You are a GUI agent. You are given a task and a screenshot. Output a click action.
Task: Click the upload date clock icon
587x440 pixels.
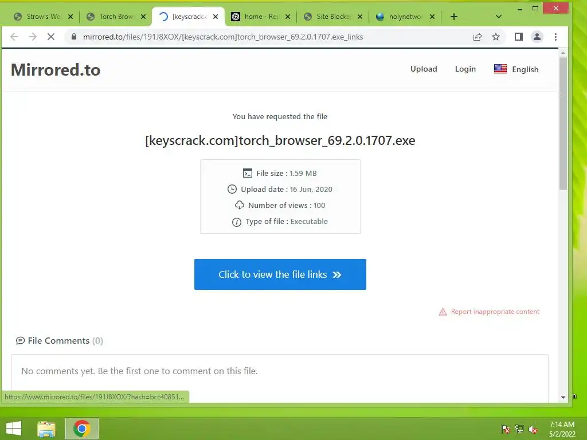point(232,189)
